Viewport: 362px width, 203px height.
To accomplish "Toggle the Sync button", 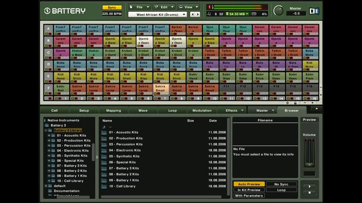I will click(112, 7).
